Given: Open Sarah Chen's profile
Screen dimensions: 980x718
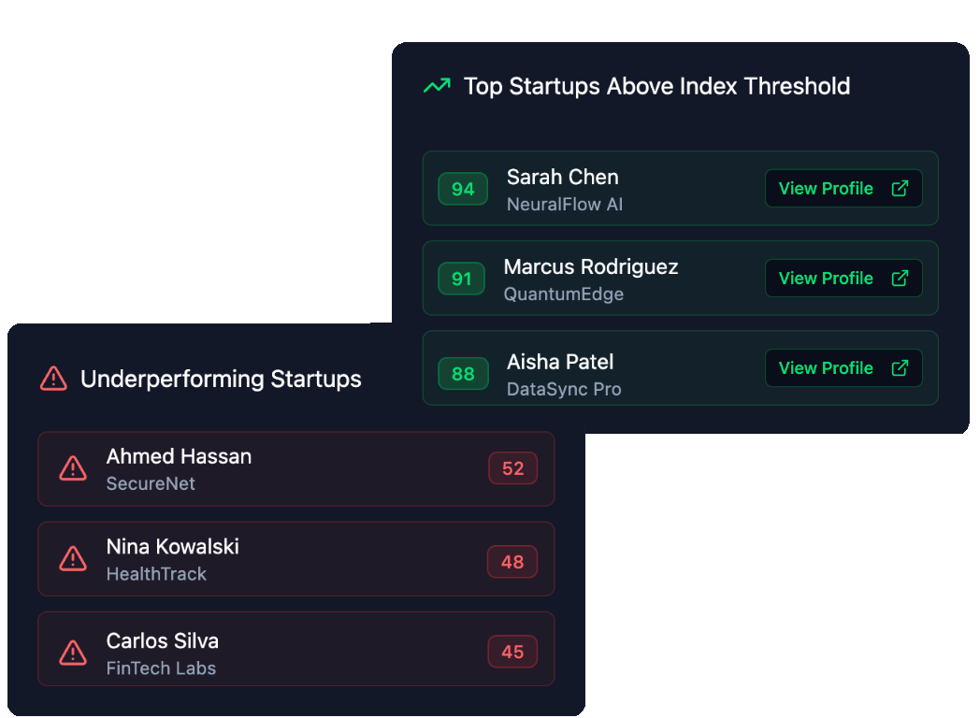Looking at the screenshot, I should [x=842, y=188].
